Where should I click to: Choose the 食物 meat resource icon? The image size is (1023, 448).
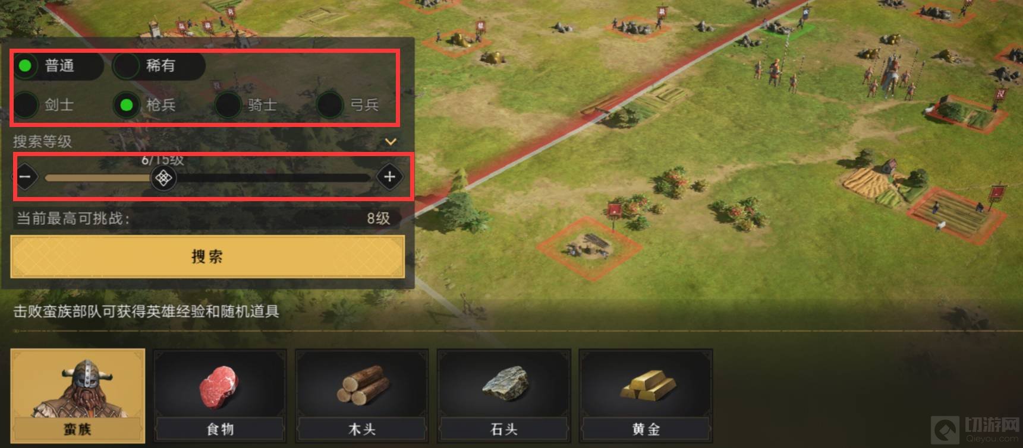tap(220, 396)
